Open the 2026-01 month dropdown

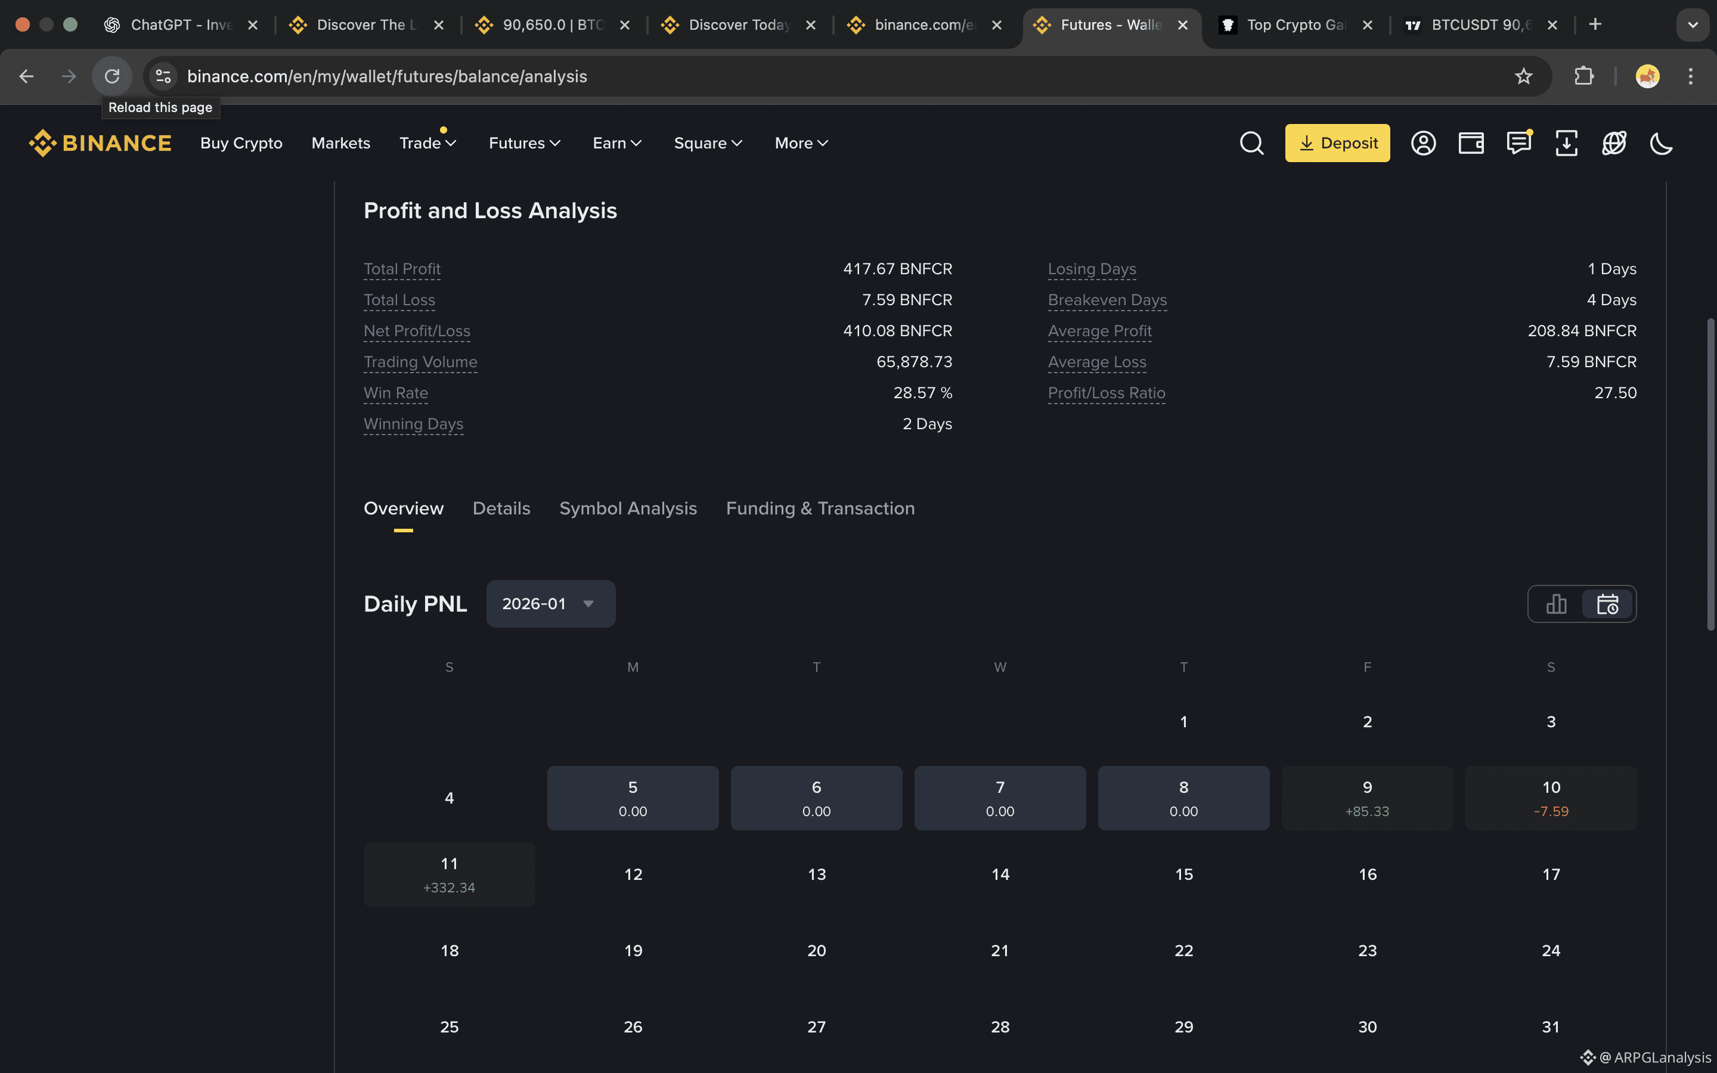(x=550, y=604)
